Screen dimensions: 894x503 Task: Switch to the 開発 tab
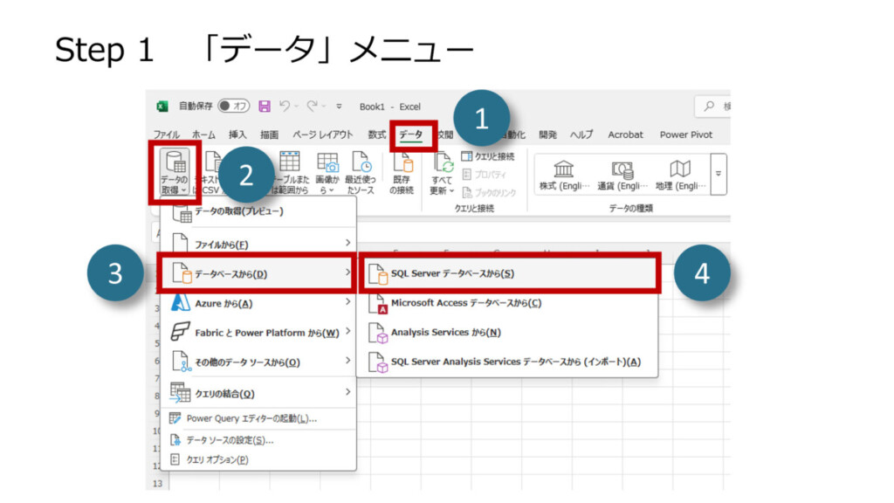pyautogui.click(x=547, y=134)
